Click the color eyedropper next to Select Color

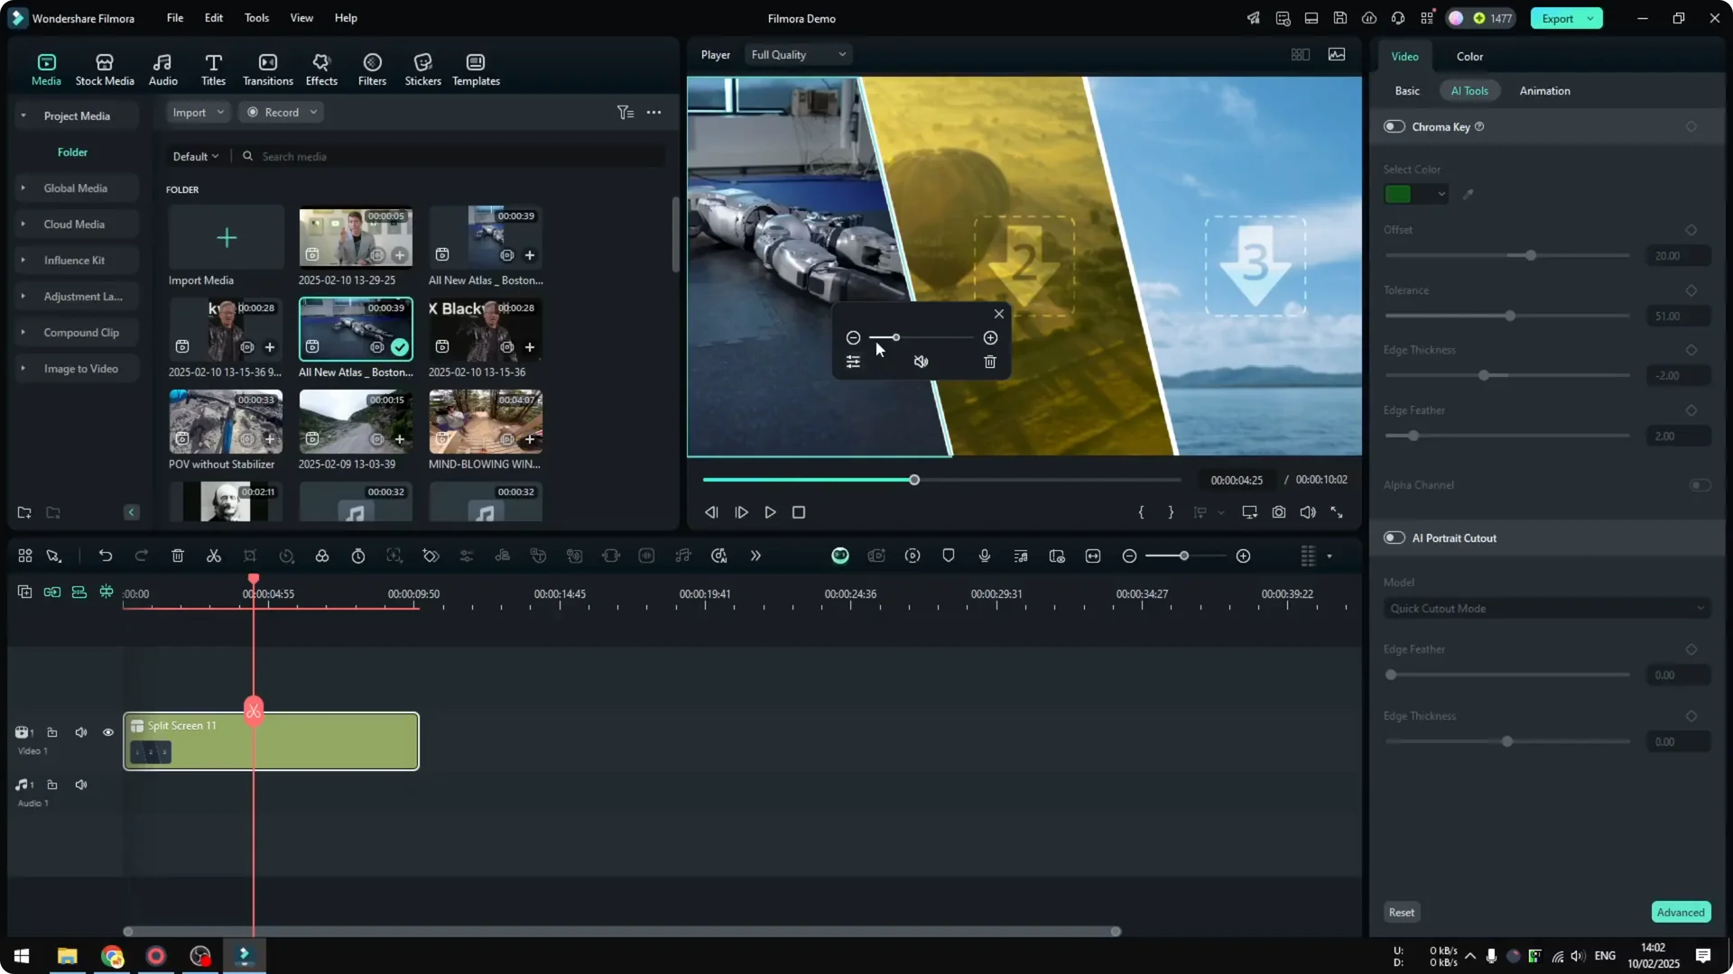(1469, 194)
